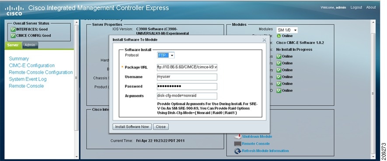Click the CIMCE CONFIG Good check icon

point(13,35)
